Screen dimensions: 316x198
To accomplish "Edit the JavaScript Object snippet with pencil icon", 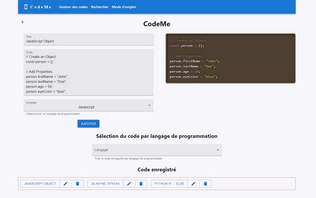I will click(65, 184).
